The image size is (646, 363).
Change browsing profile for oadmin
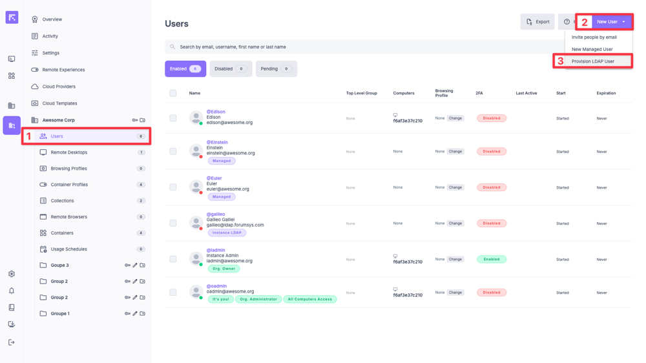(455, 293)
